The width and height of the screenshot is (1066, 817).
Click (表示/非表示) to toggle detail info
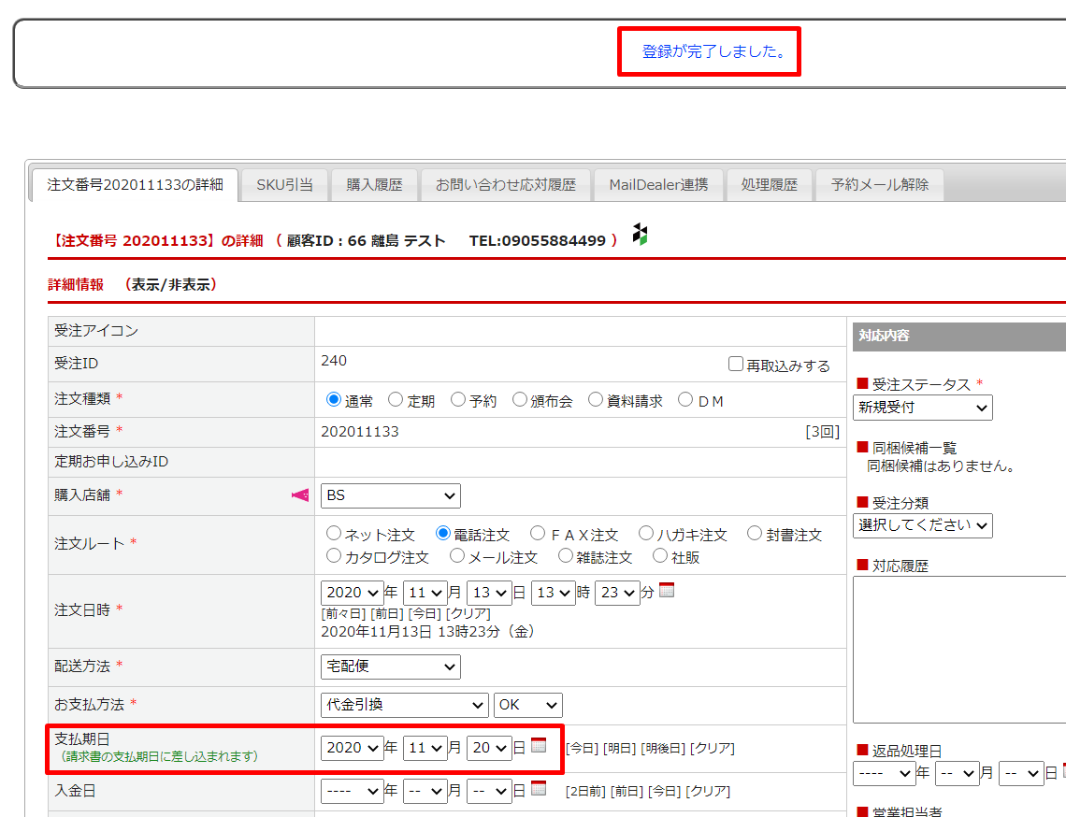point(170,285)
